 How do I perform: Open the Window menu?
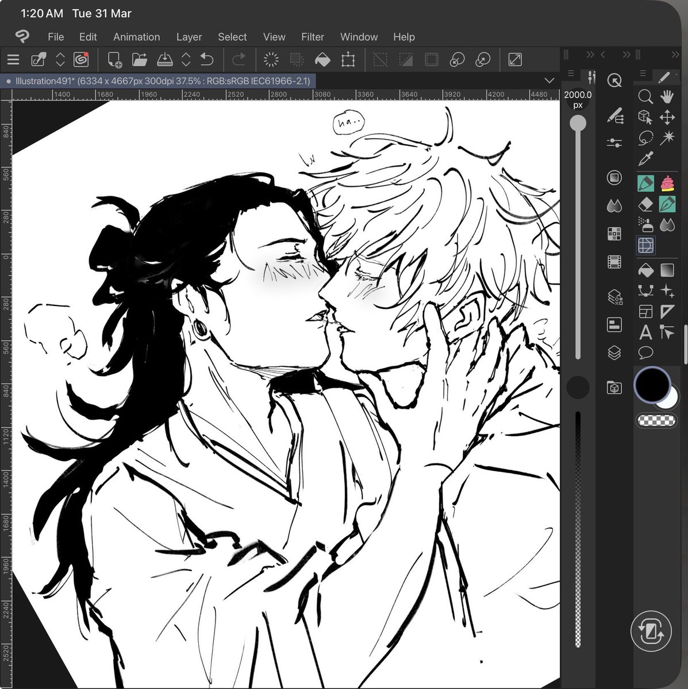(359, 37)
